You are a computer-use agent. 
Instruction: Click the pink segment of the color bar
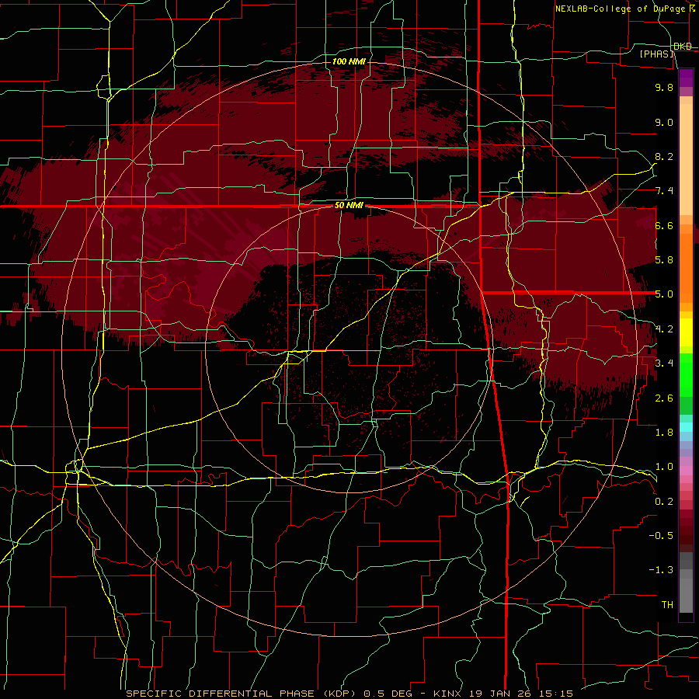686,471
